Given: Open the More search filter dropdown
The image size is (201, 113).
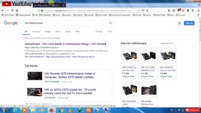Looking at the screenshot, I should (78, 31).
